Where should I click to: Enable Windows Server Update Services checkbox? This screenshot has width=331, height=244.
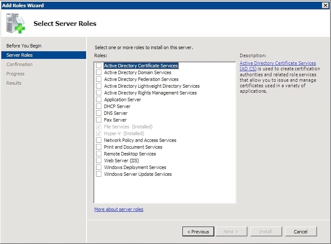coord(98,174)
